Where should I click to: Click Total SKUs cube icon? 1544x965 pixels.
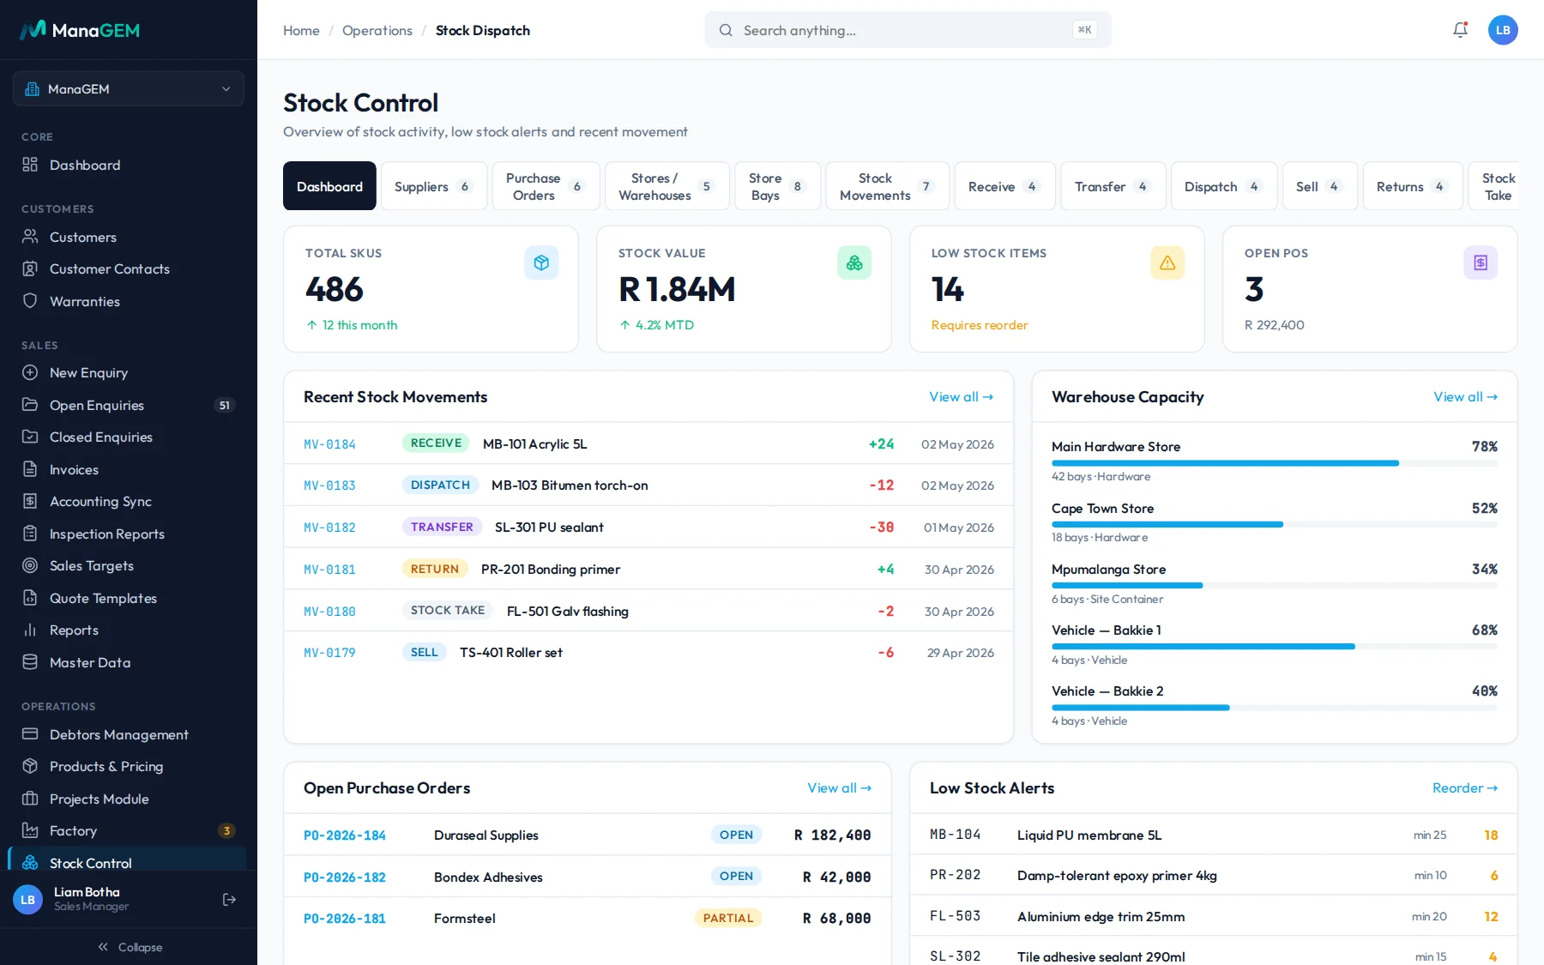tap(541, 262)
